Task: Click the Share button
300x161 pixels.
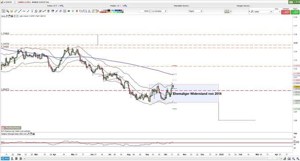Action: [5, 158]
